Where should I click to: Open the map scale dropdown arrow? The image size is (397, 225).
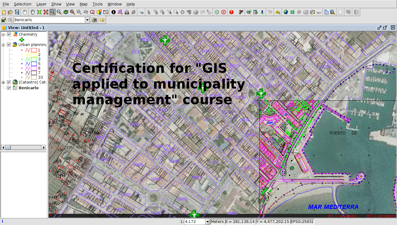(x=207, y=222)
